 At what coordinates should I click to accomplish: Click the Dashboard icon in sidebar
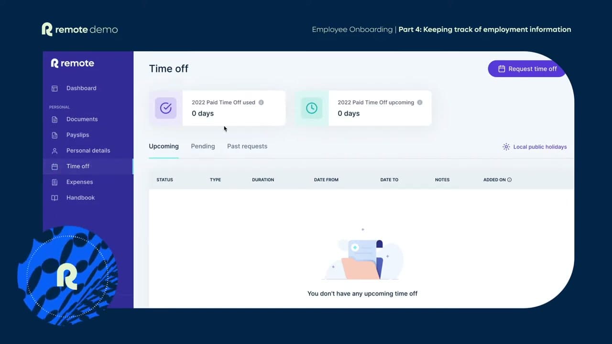[x=55, y=88]
